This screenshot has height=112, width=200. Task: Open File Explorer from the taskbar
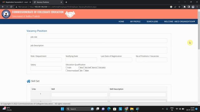point(132,109)
